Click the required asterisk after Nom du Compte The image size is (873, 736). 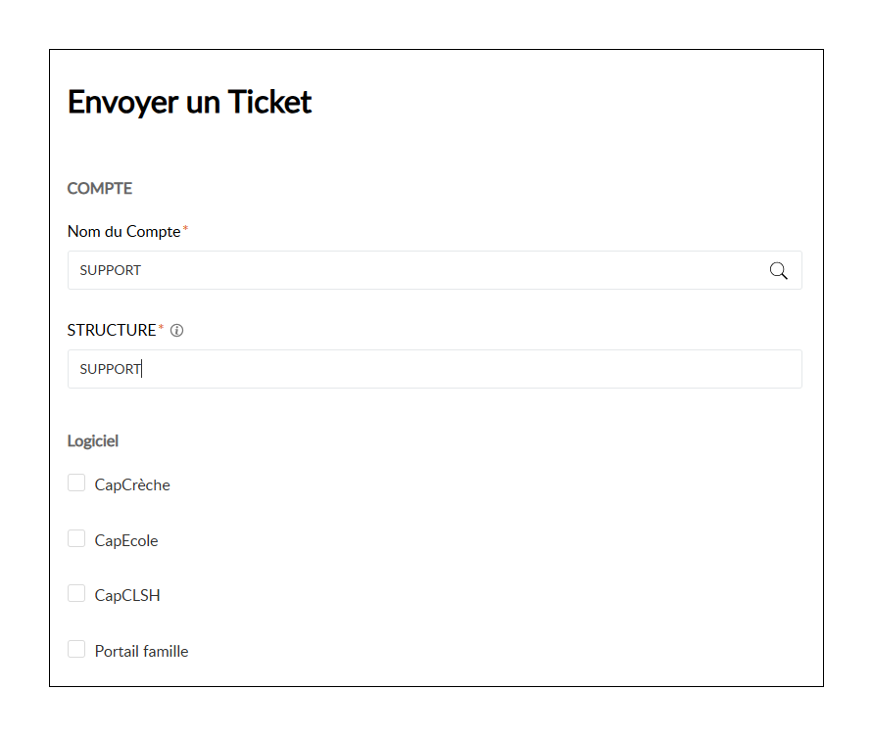186,231
